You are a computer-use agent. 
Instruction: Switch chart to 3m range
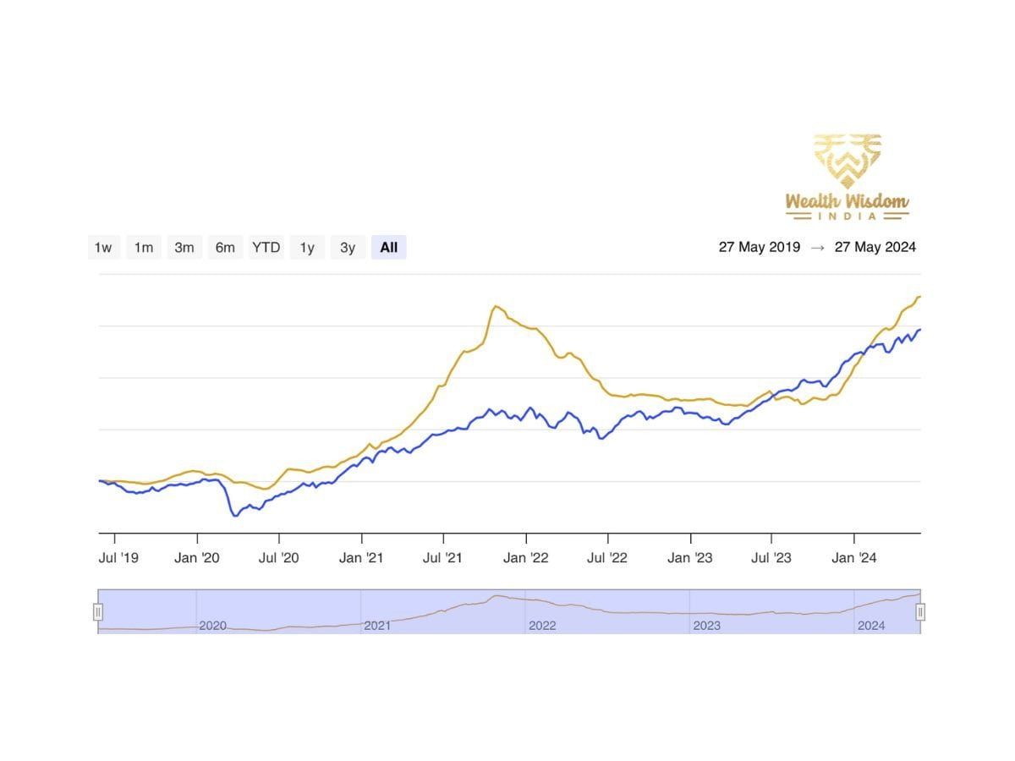click(x=184, y=248)
